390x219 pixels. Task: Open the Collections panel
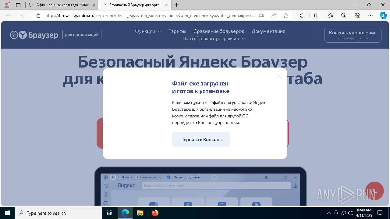point(344,16)
